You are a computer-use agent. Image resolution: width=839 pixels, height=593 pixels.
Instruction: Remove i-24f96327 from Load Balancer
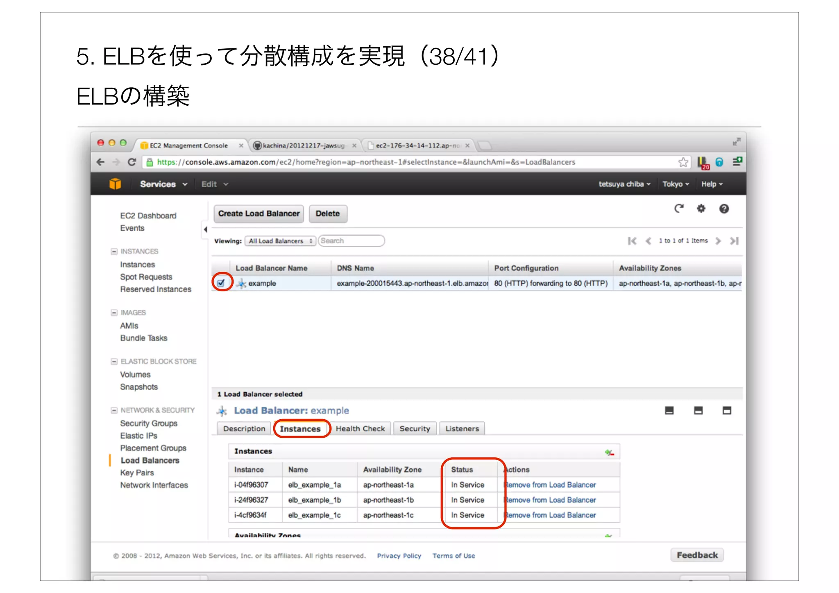pos(550,500)
